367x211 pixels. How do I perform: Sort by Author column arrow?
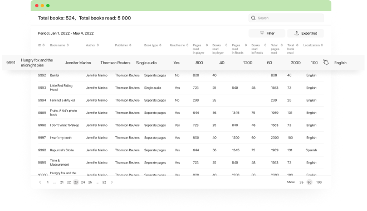(98, 45)
